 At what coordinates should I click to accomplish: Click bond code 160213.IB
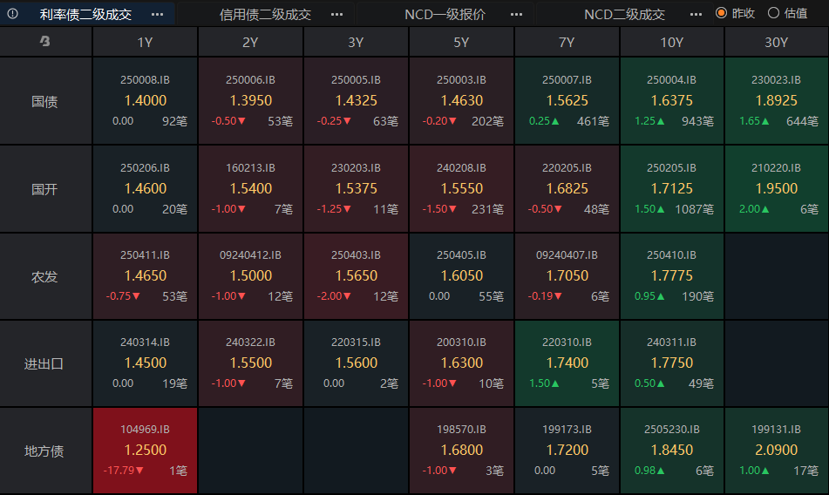point(250,167)
